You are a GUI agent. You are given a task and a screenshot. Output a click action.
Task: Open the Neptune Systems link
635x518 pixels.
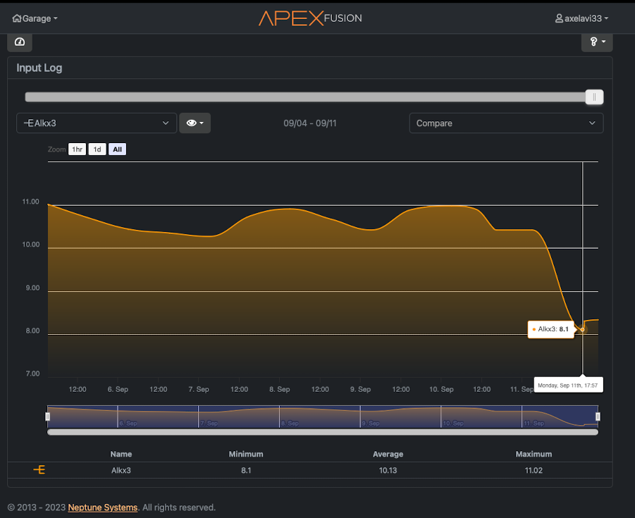(x=103, y=507)
